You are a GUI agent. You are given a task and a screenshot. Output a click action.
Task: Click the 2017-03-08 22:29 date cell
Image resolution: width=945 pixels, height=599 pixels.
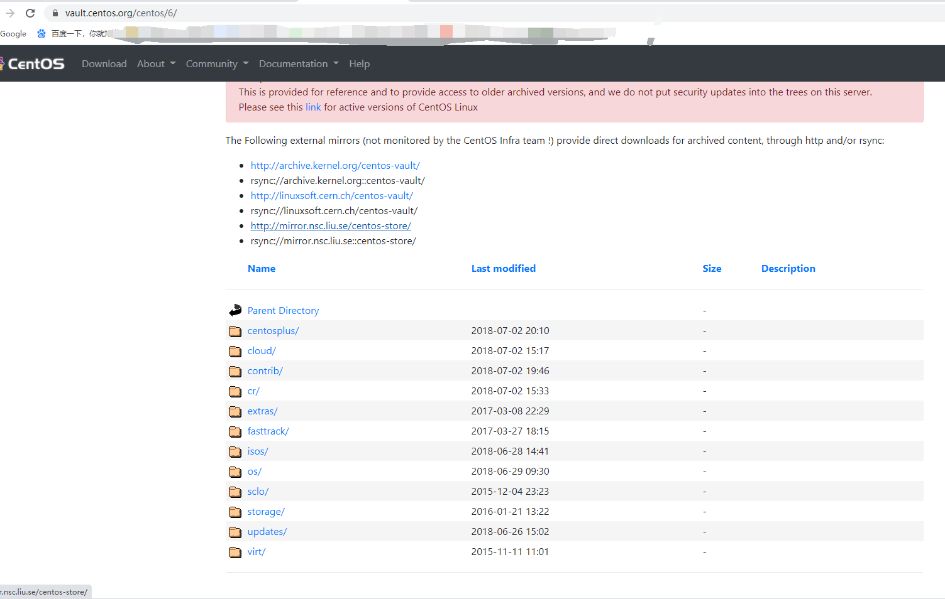tap(510, 411)
